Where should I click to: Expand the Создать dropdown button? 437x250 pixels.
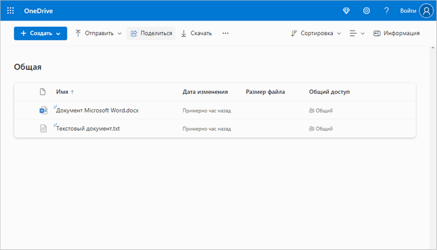(41, 33)
